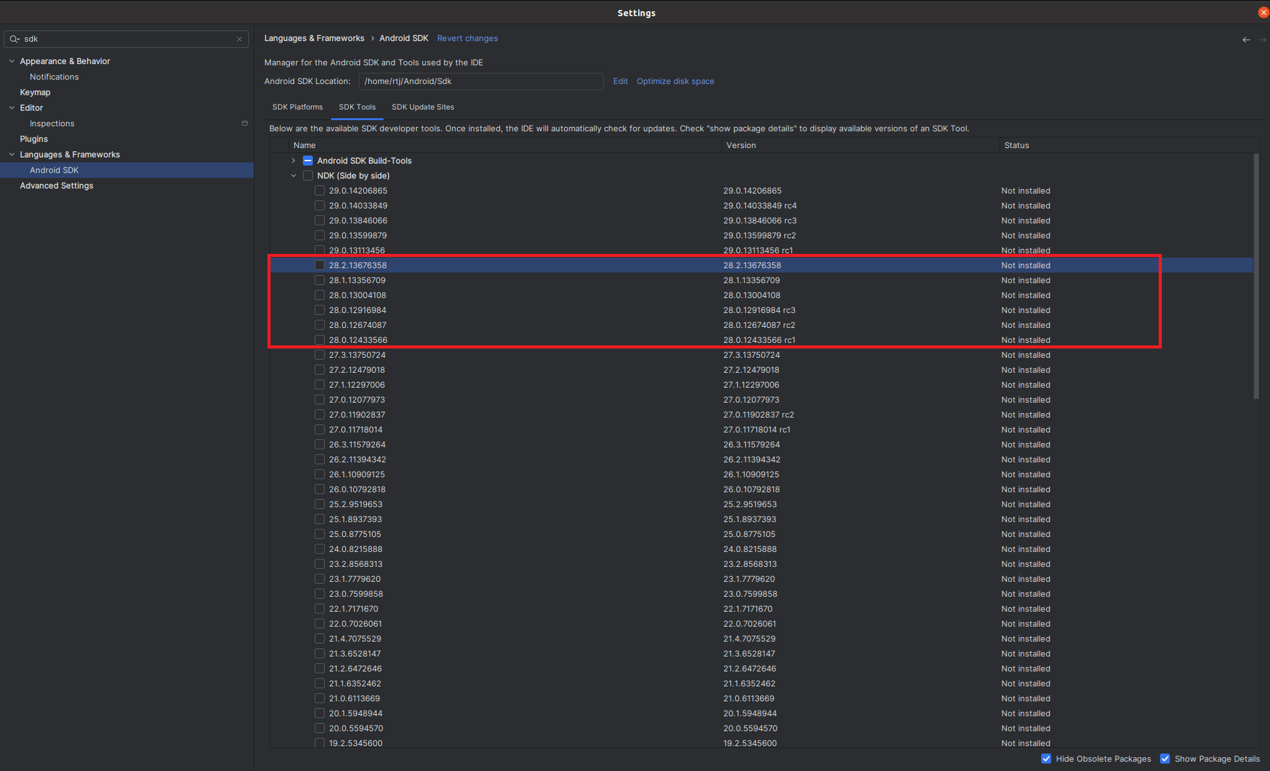This screenshot has height=771, width=1270.
Task: Clear the sdk search field text
Action: [x=239, y=39]
